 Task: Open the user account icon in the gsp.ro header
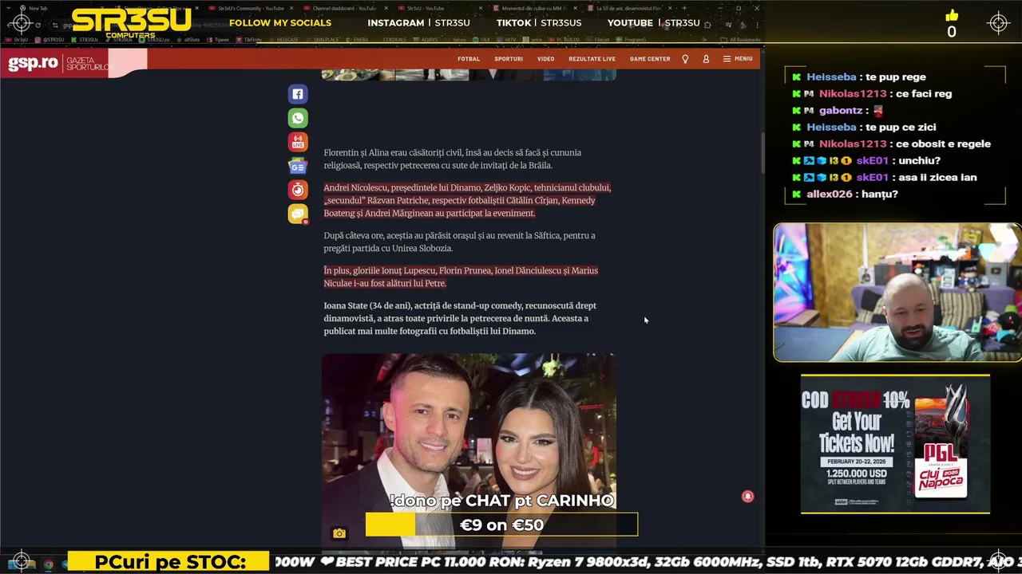coord(706,59)
